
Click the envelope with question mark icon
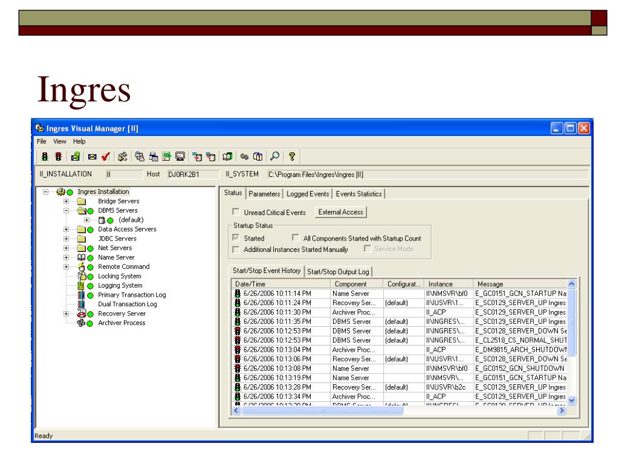tap(75, 156)
